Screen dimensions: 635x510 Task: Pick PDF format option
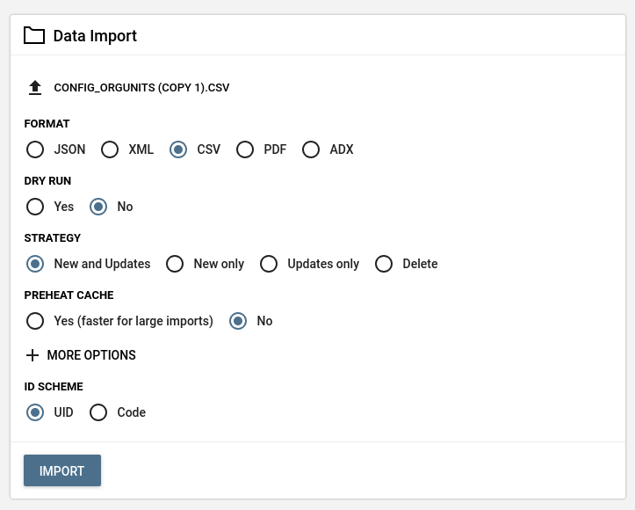245,149
